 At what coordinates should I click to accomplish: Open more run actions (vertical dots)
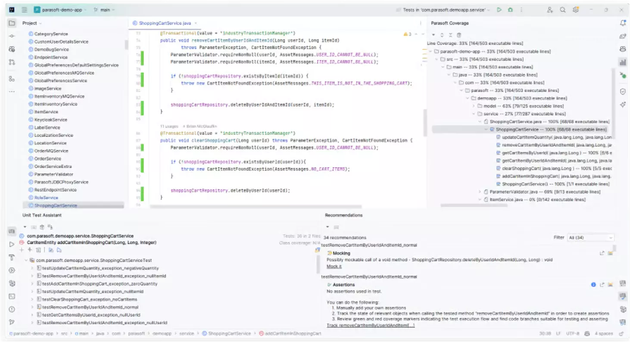(x=522, y=10)
